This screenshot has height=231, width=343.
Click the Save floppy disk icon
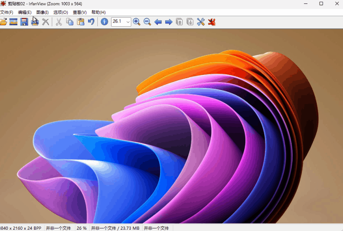24,22
